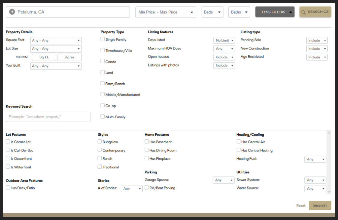Expand the Lot Size range dropdown

(x=56, y=49)
